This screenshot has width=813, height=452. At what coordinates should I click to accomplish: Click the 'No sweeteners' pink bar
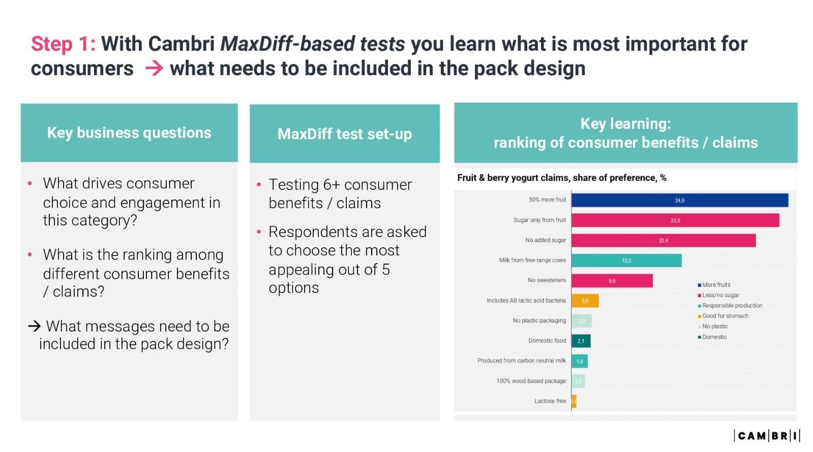(612, 281)
